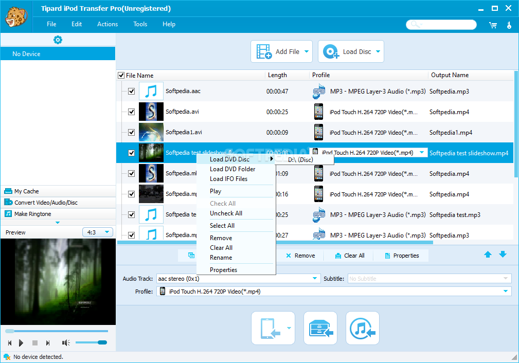Image resolution: width=519 pixels, height=363 pixels.
Task: Click the merge icon left of the context menu
Action: click(x=191, y=256)
